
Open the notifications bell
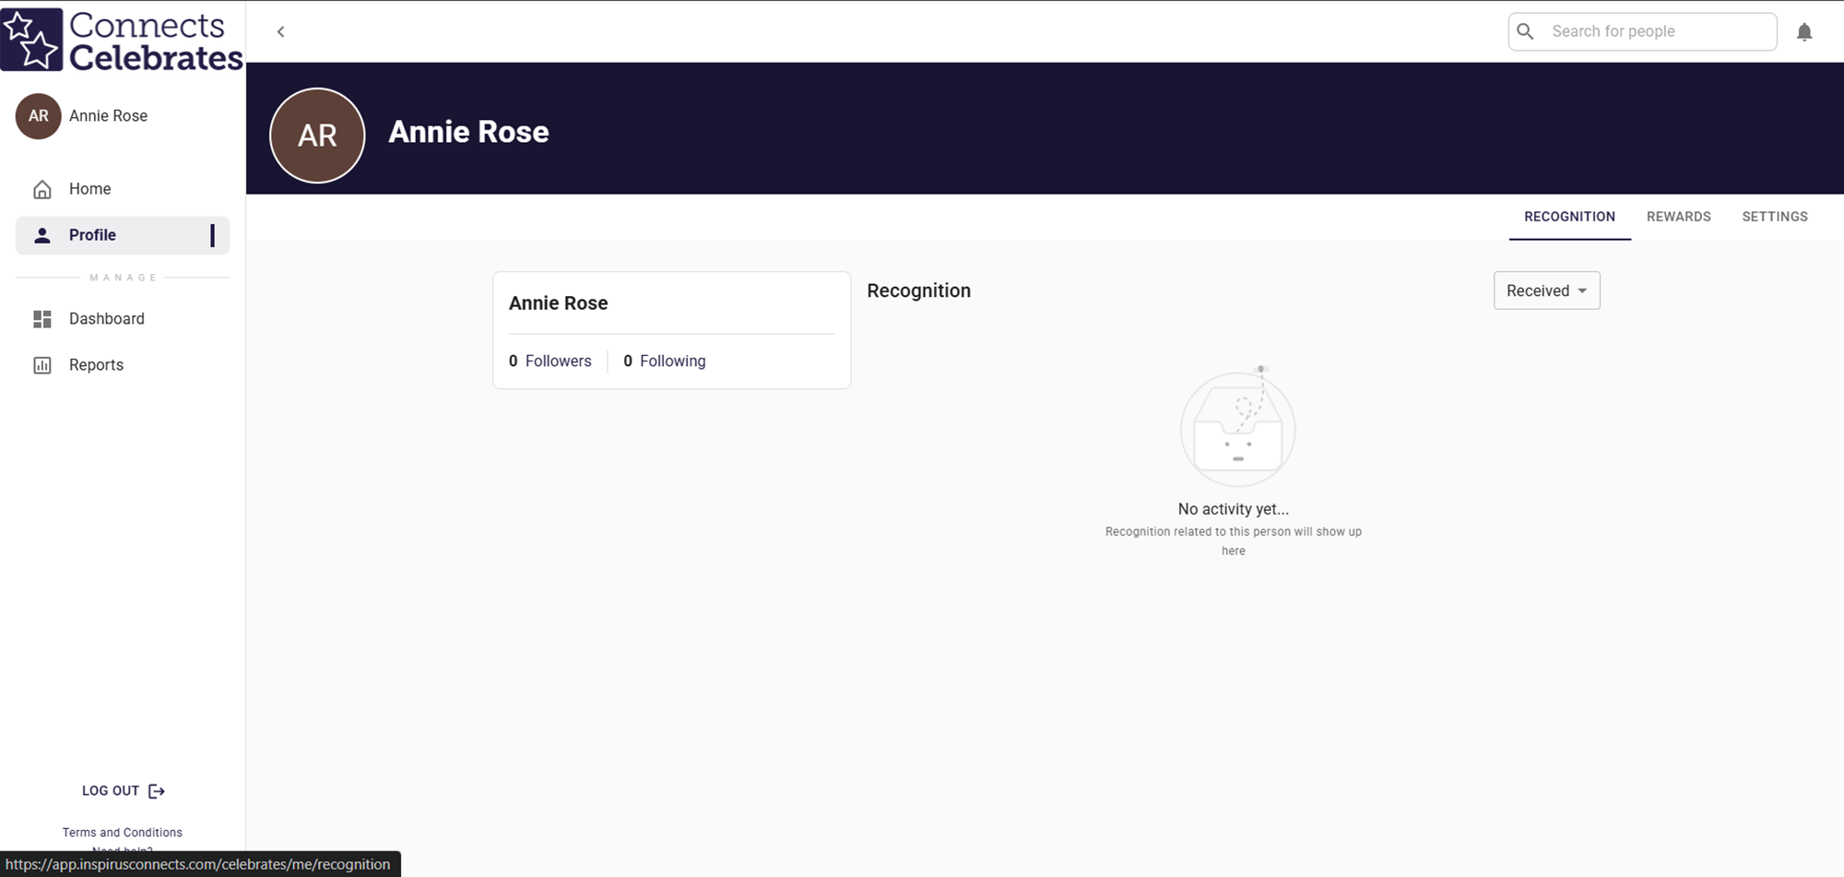coord(1804,32)
